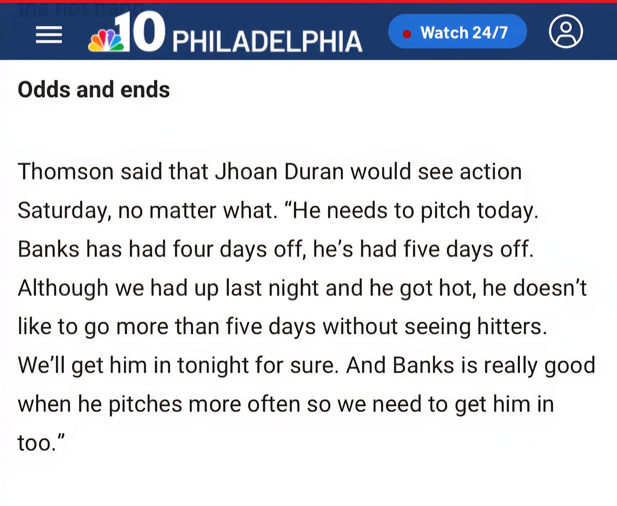This screenshot has height=506, width=617.
Task: Tap the red bar at top of page
Action: pos(308,2)
